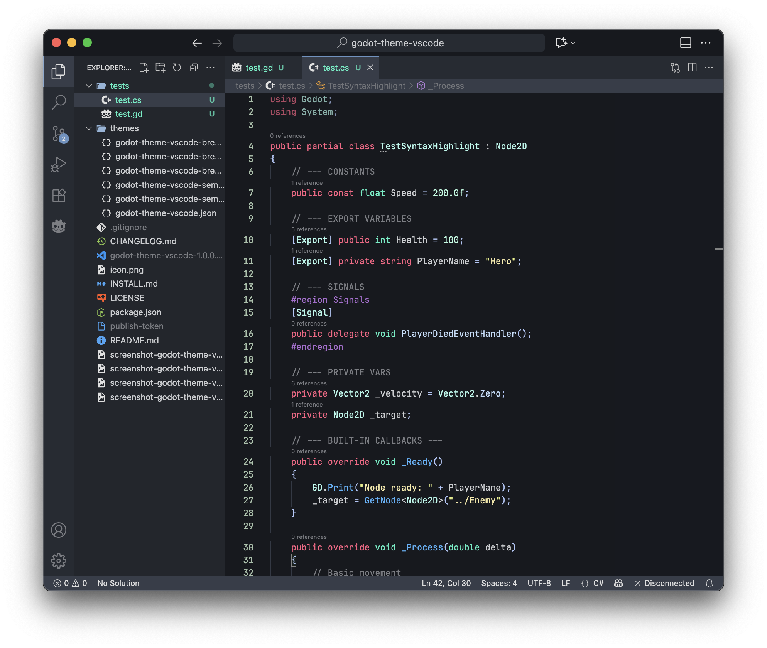Viewport: 767px width, 648px height.
Task: Open the Extensions view
Action: coord(59,195)
